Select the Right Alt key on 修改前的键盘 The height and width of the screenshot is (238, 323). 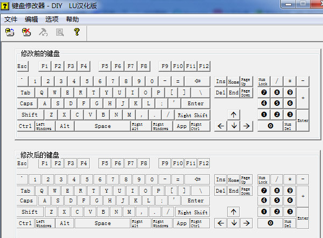141,126
